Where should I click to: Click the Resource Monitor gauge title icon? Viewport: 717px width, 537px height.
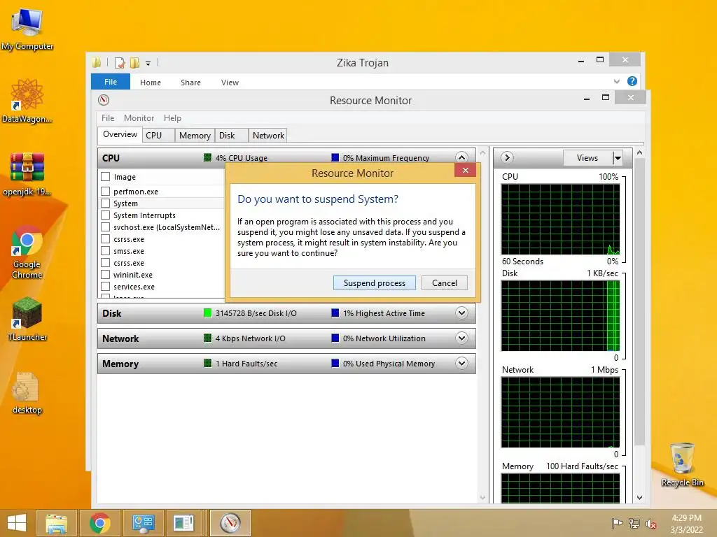[x=104, y=100]
